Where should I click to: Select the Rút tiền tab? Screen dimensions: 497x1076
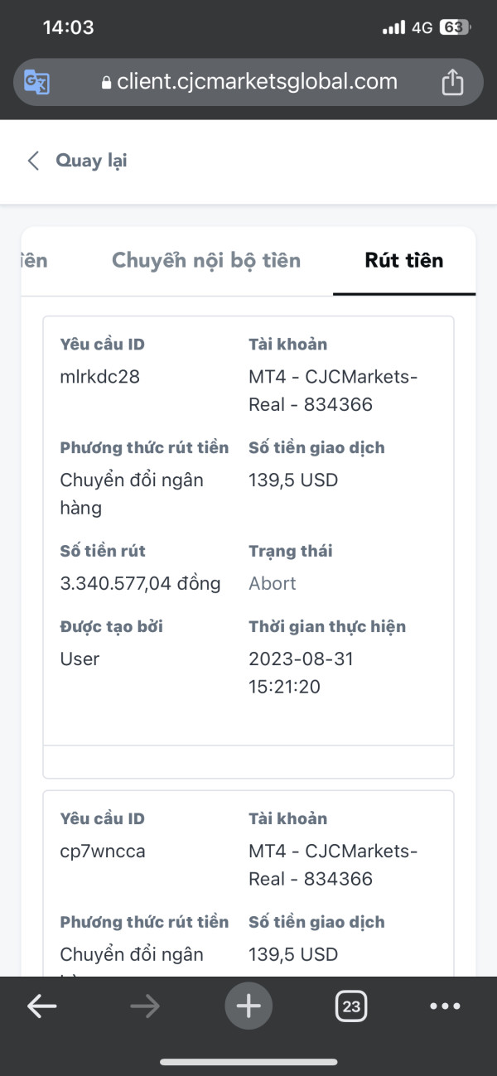[403, 261]
